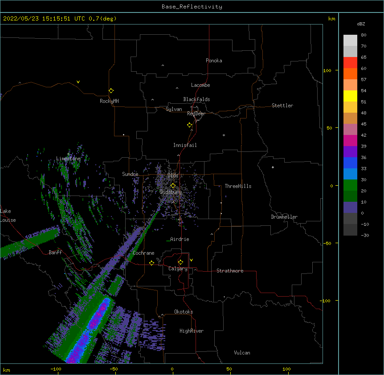Viewport: 384px width, 375px height.
Task: Click the Olds town label
Action: [x=173, y=175]
